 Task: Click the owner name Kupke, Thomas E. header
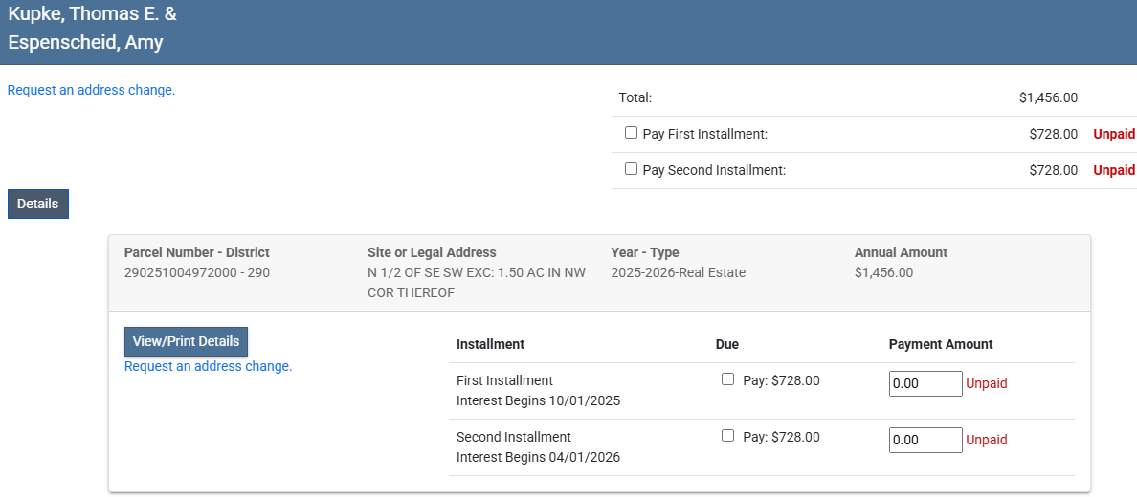92,14
